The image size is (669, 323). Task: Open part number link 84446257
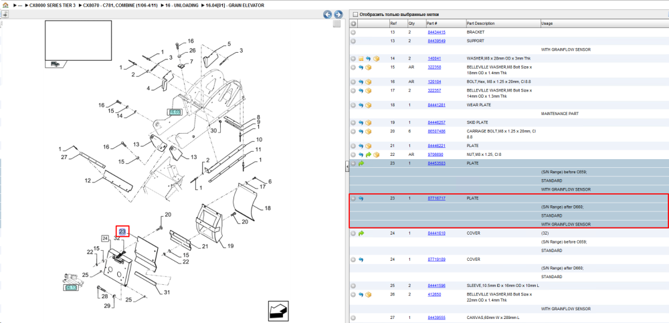436,122
